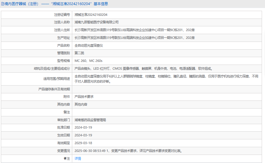Click approving department 湖南省药品监督管理局

(90, 120)
